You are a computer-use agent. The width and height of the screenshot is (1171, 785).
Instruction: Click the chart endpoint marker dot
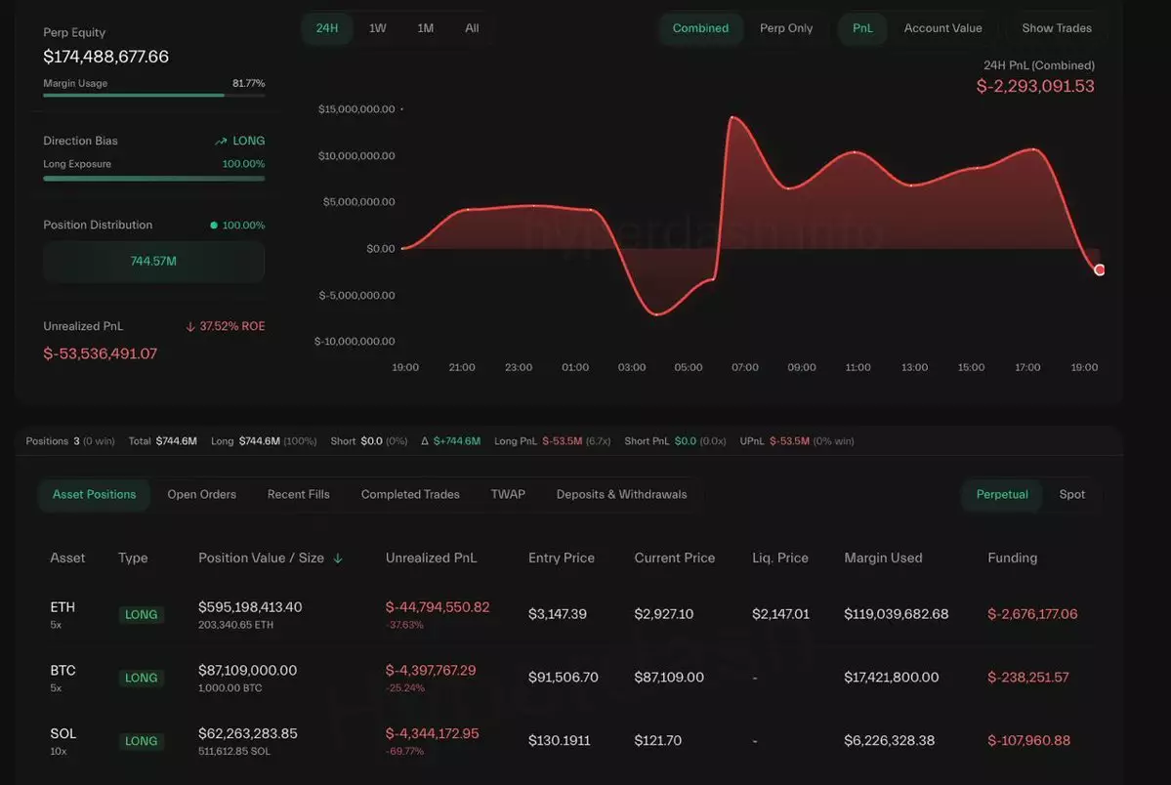(1100, 269)
